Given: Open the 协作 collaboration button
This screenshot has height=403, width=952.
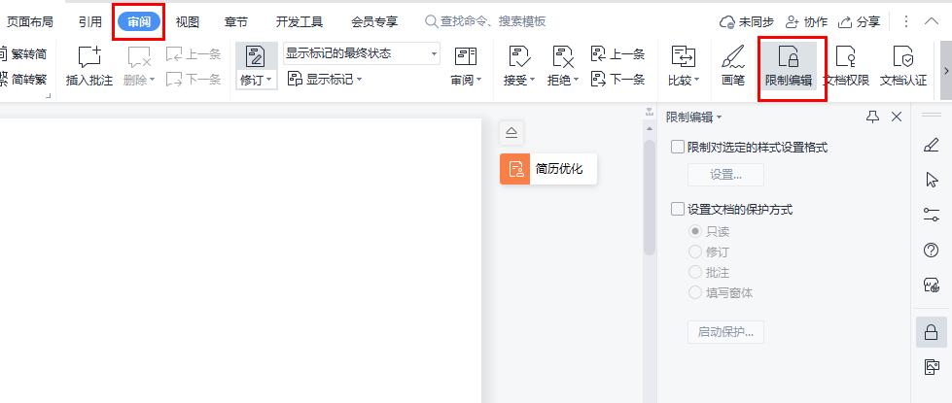Looking at the screenshot, I should (806, 22).
